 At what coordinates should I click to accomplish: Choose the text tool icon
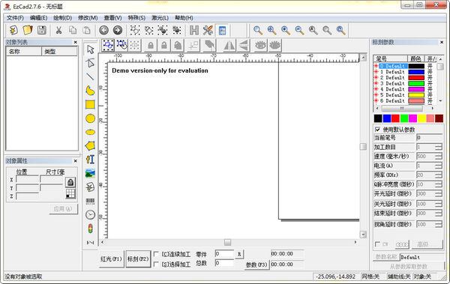pos(90,160)
